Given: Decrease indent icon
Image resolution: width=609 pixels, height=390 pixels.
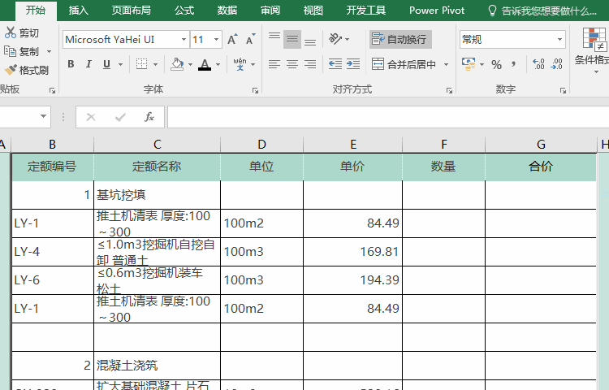Looking at the screenshot, I should (x=335, y=64).
